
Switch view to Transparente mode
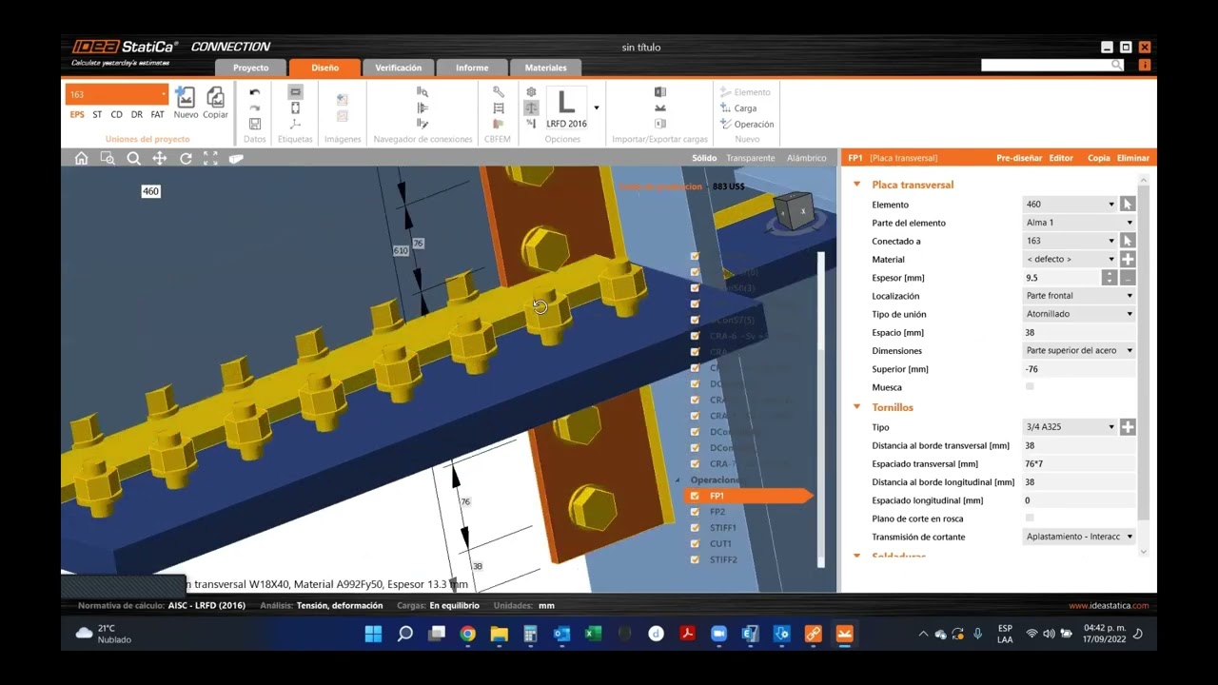(751, 158)
